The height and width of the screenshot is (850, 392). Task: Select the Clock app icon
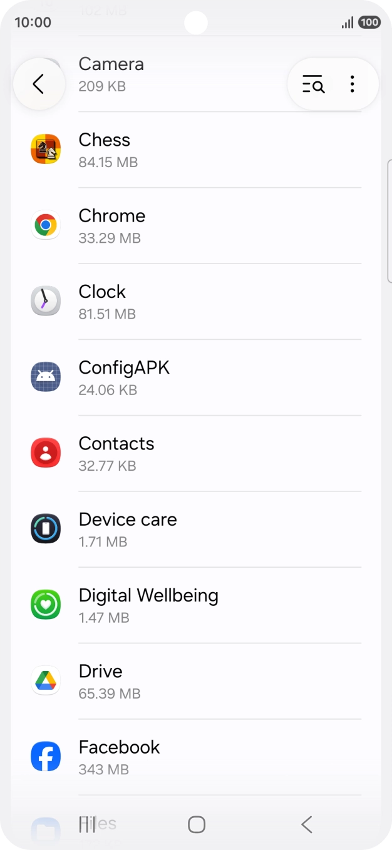[46, 300]
